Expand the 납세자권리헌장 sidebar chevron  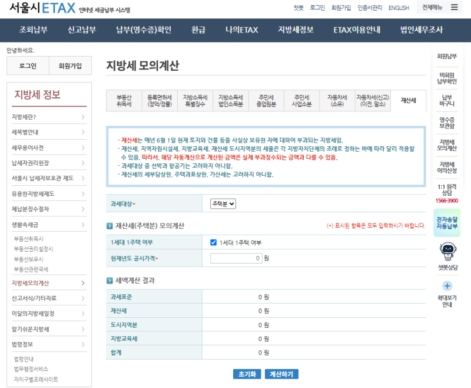tap(83, 163)
